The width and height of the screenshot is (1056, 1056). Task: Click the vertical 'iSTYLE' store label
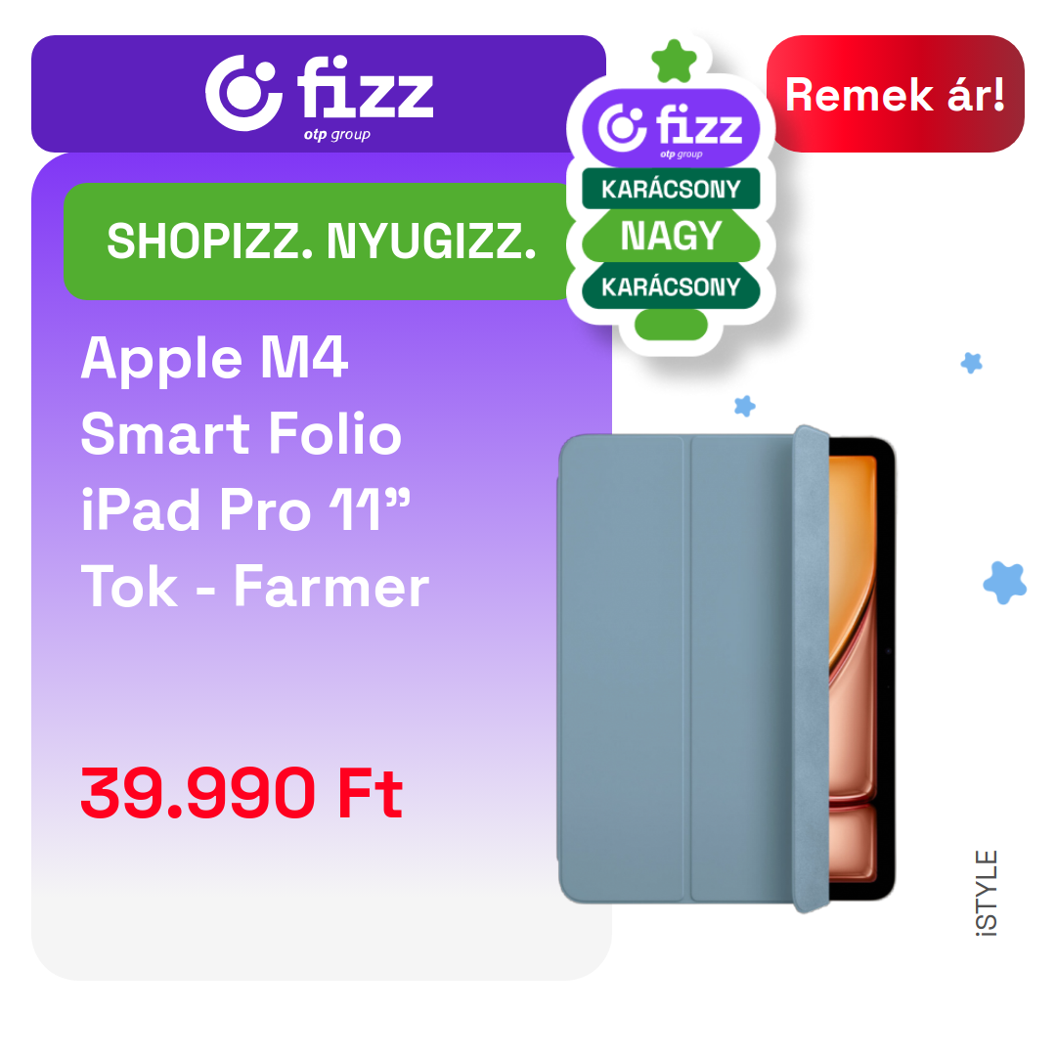(987, 893)
